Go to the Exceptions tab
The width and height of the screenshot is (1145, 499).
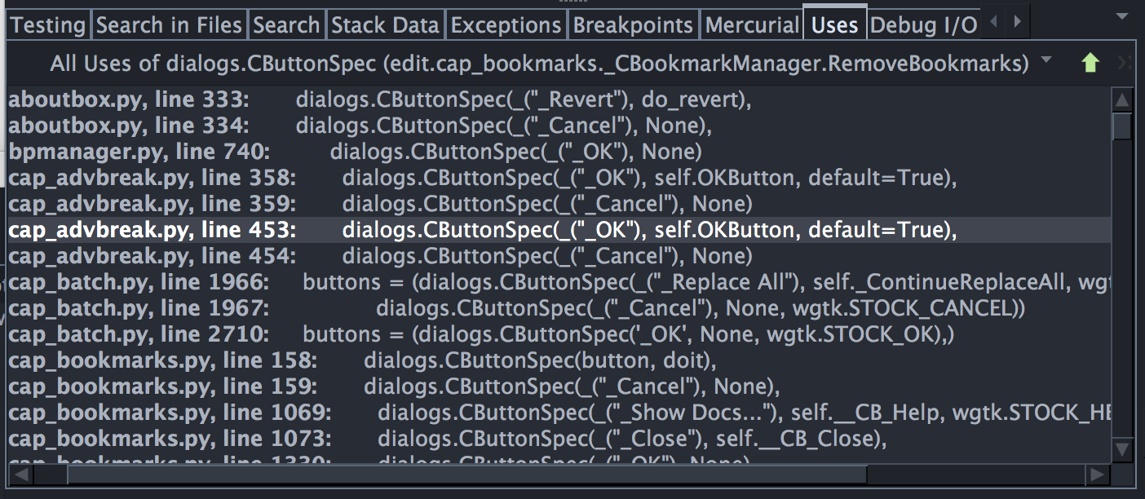click(x=506, y=25)
